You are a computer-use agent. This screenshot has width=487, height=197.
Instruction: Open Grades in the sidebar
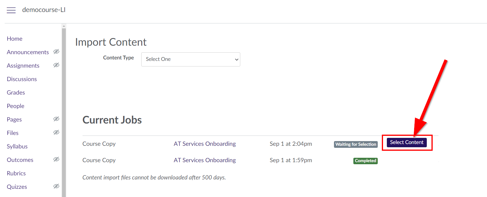16,92
